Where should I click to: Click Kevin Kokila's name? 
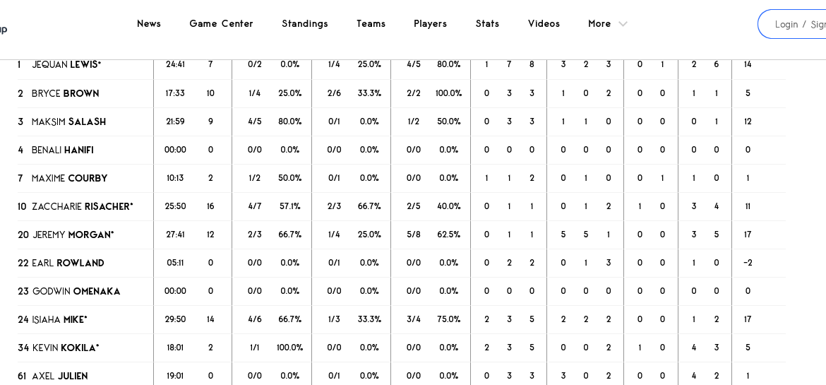click(65, 348)
